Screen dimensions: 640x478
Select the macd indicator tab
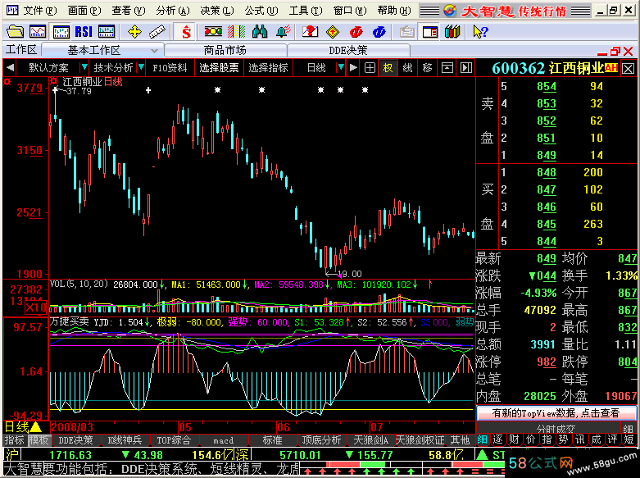[x=223, y=440]
